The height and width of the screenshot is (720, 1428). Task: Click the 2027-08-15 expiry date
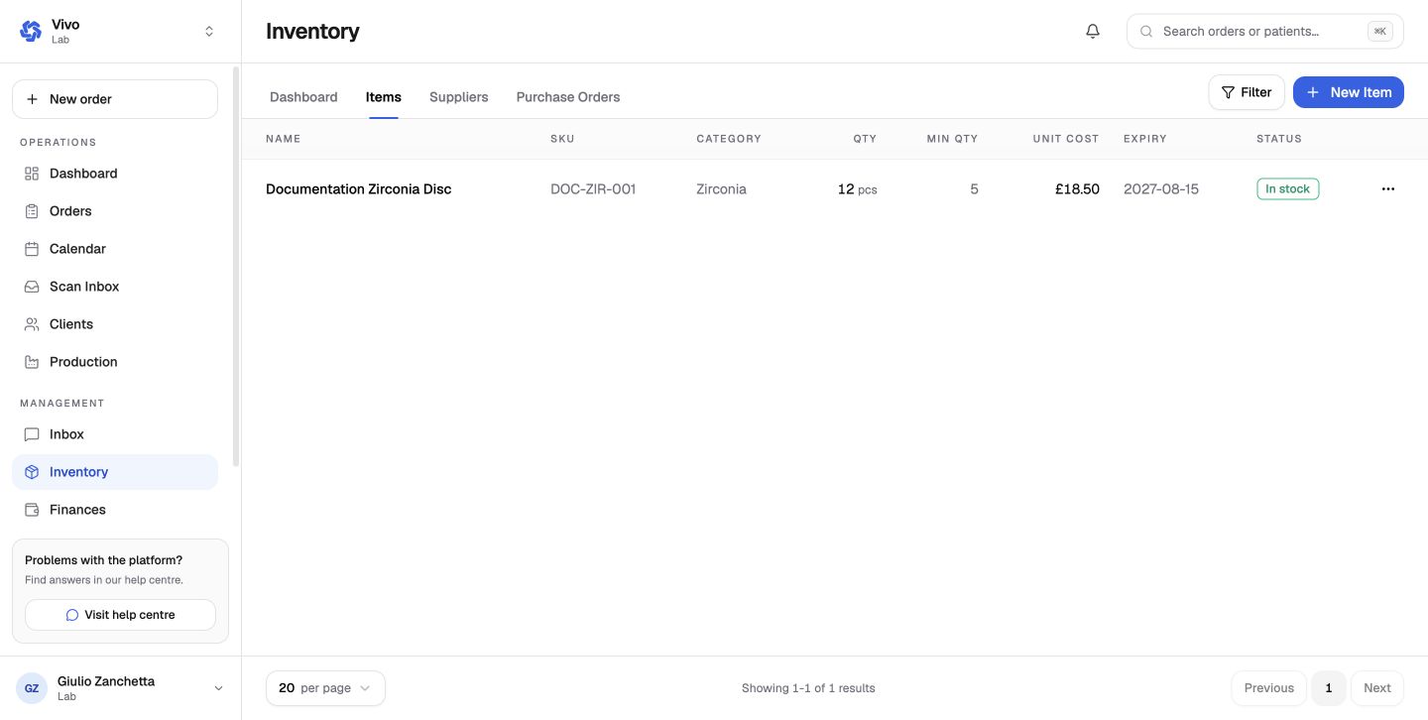click(x=1161, y=189)
